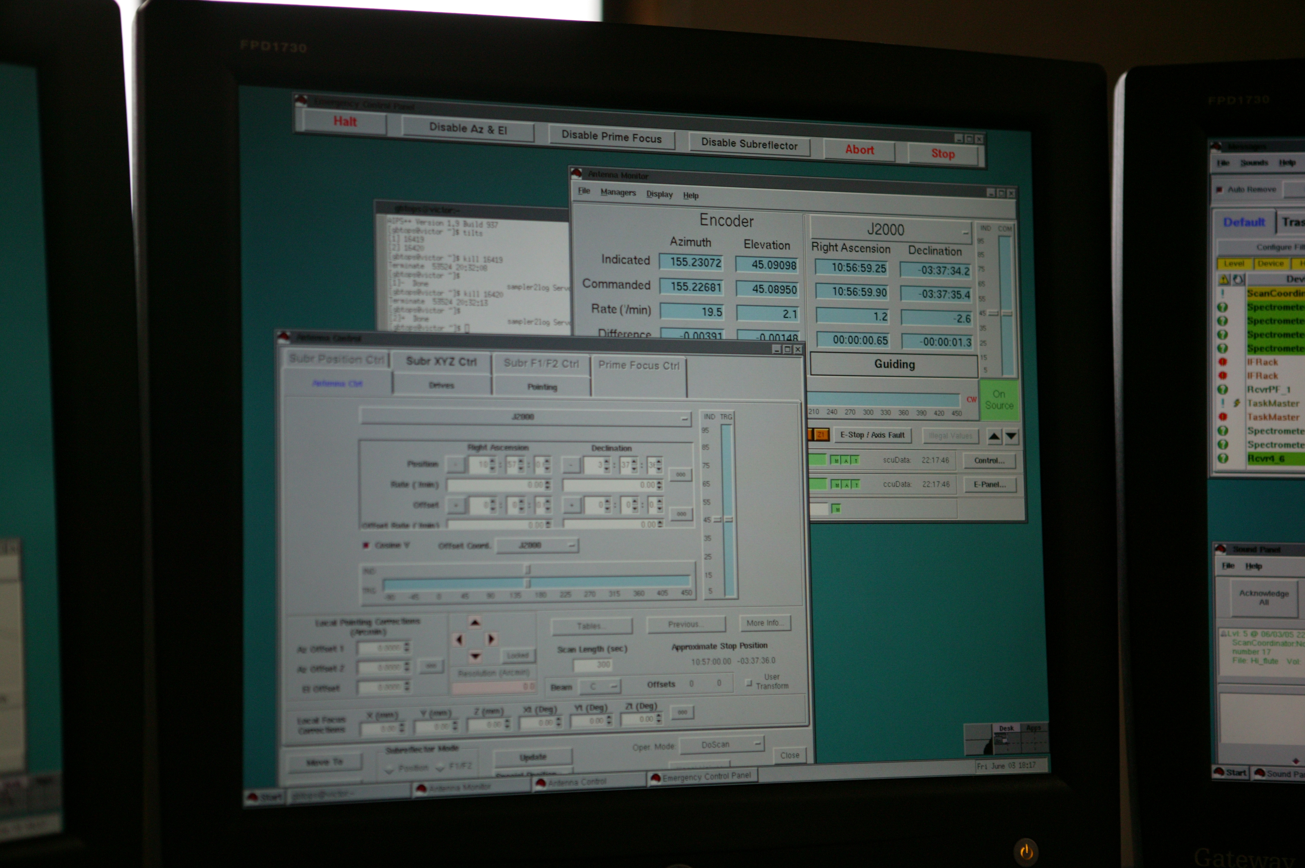The width and height of the screenshot is (1305, 868).
Task: Click the Abort button
Action: coord(859,150)
